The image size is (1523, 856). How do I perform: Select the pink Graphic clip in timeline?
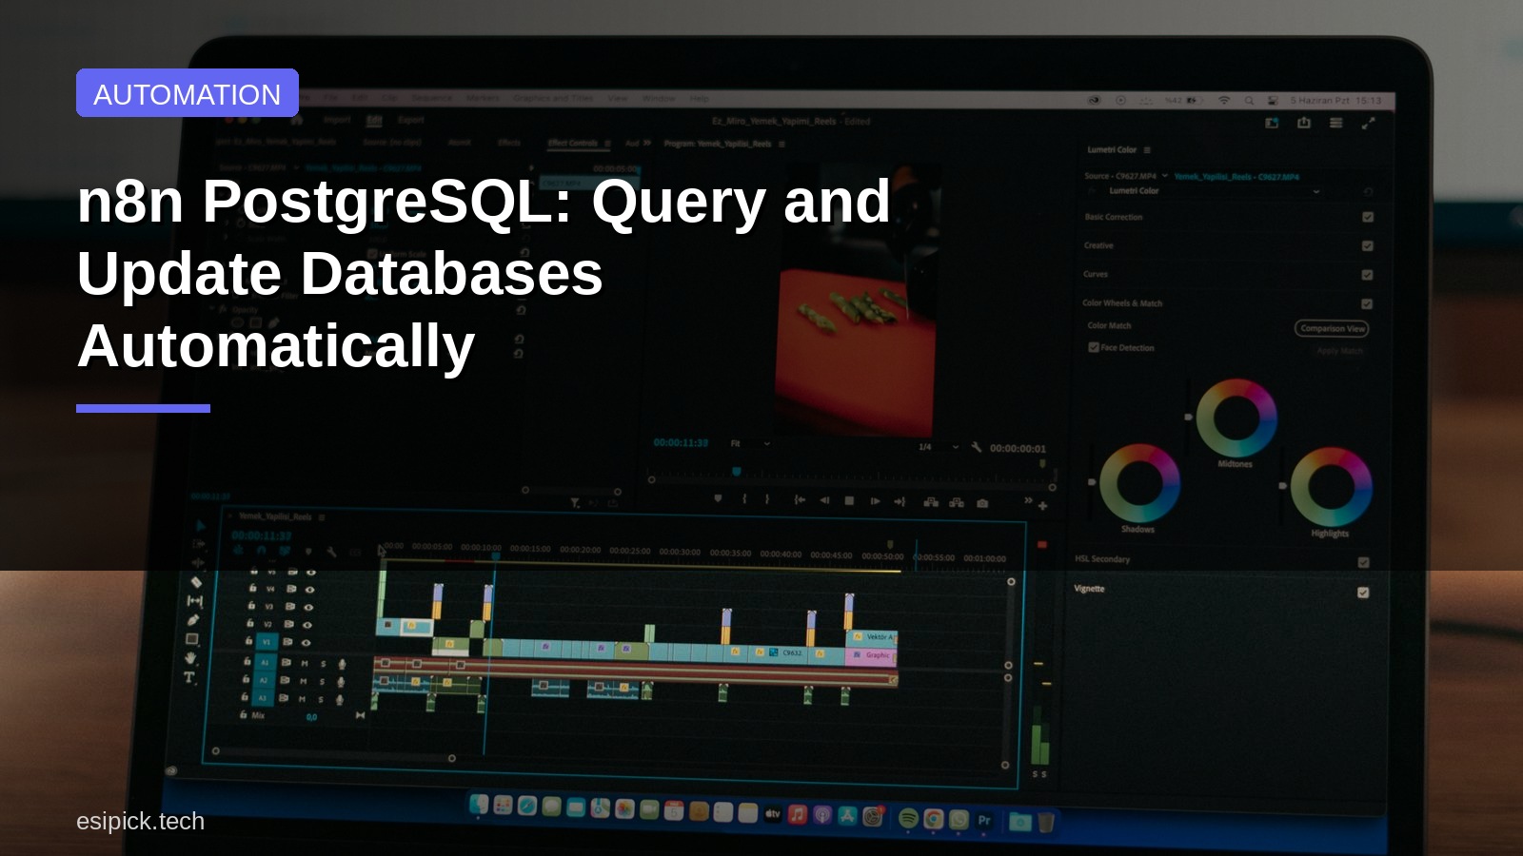872,655
